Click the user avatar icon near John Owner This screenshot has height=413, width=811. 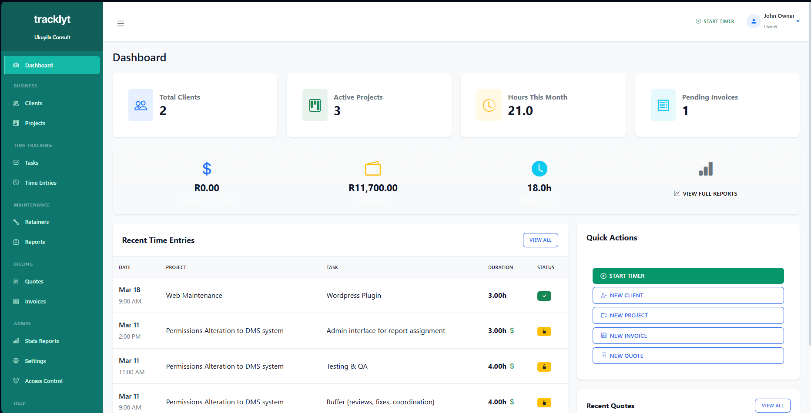754,21
